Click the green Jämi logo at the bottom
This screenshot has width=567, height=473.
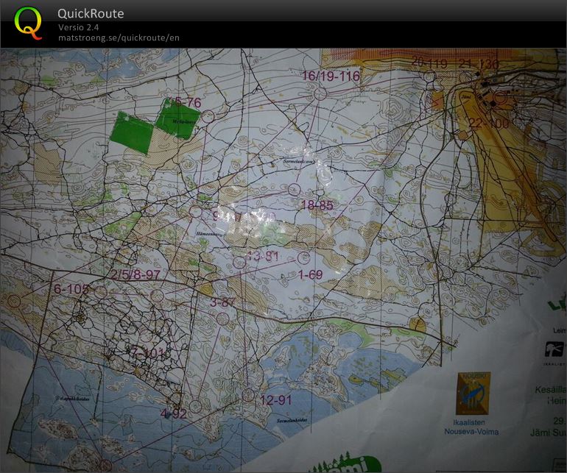[x=346, y=464]
